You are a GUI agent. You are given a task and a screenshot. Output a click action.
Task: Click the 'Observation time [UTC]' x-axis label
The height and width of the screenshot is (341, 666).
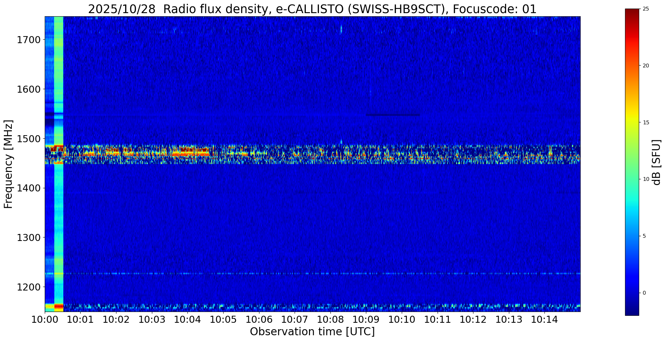point(312,332)
